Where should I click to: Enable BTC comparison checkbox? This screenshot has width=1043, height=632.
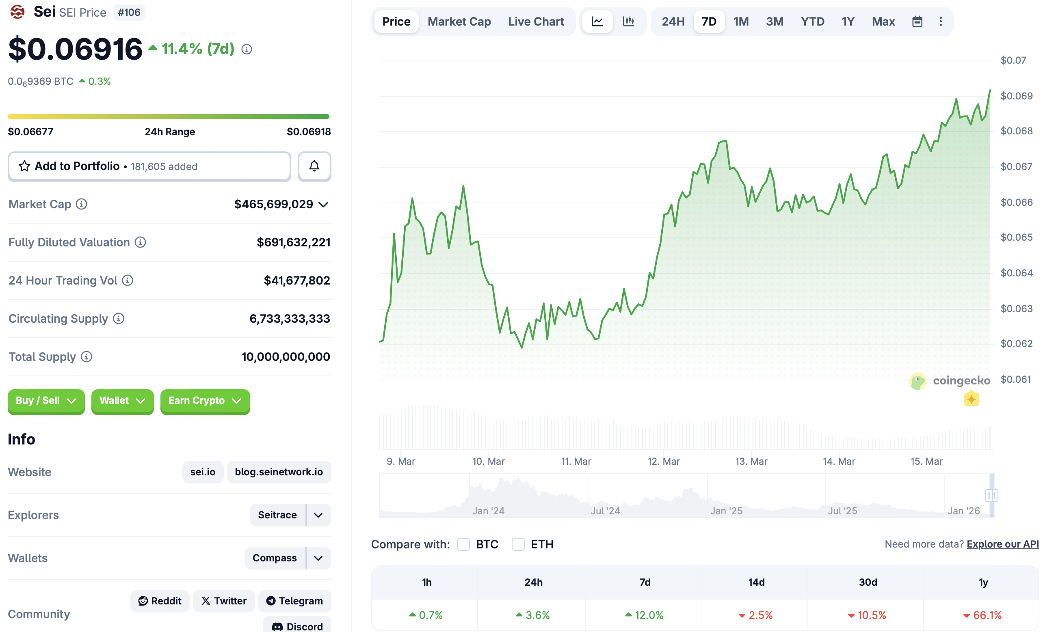(463, 544)
